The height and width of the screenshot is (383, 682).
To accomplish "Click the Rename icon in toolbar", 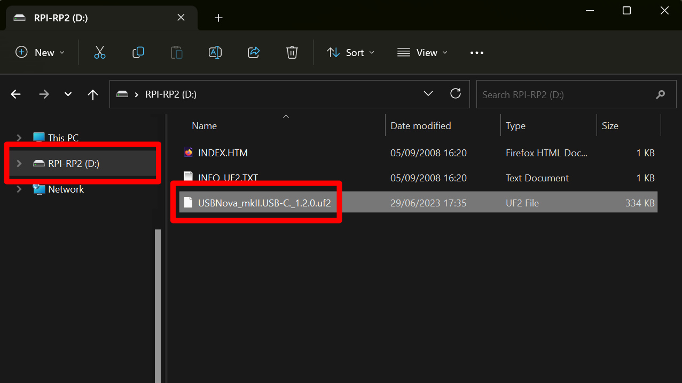I will [215, 52].
